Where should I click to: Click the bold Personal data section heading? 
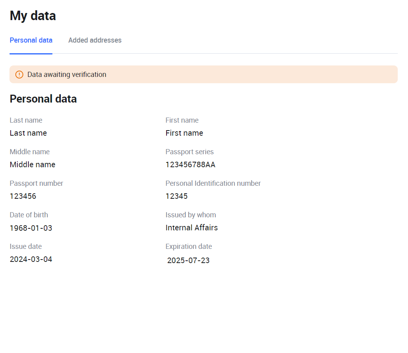[43, 99]
